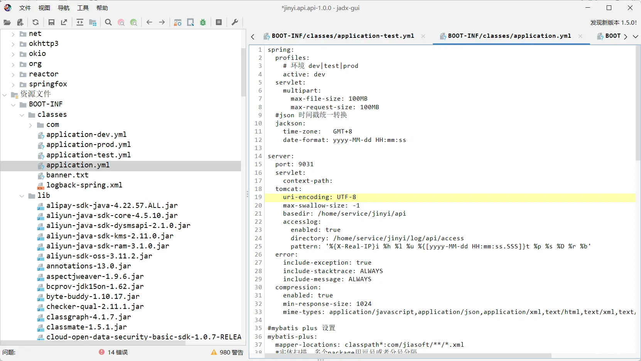Expand the okhttp3 package node
This screenshot has height=361, width=641.
tap(13, 44)
